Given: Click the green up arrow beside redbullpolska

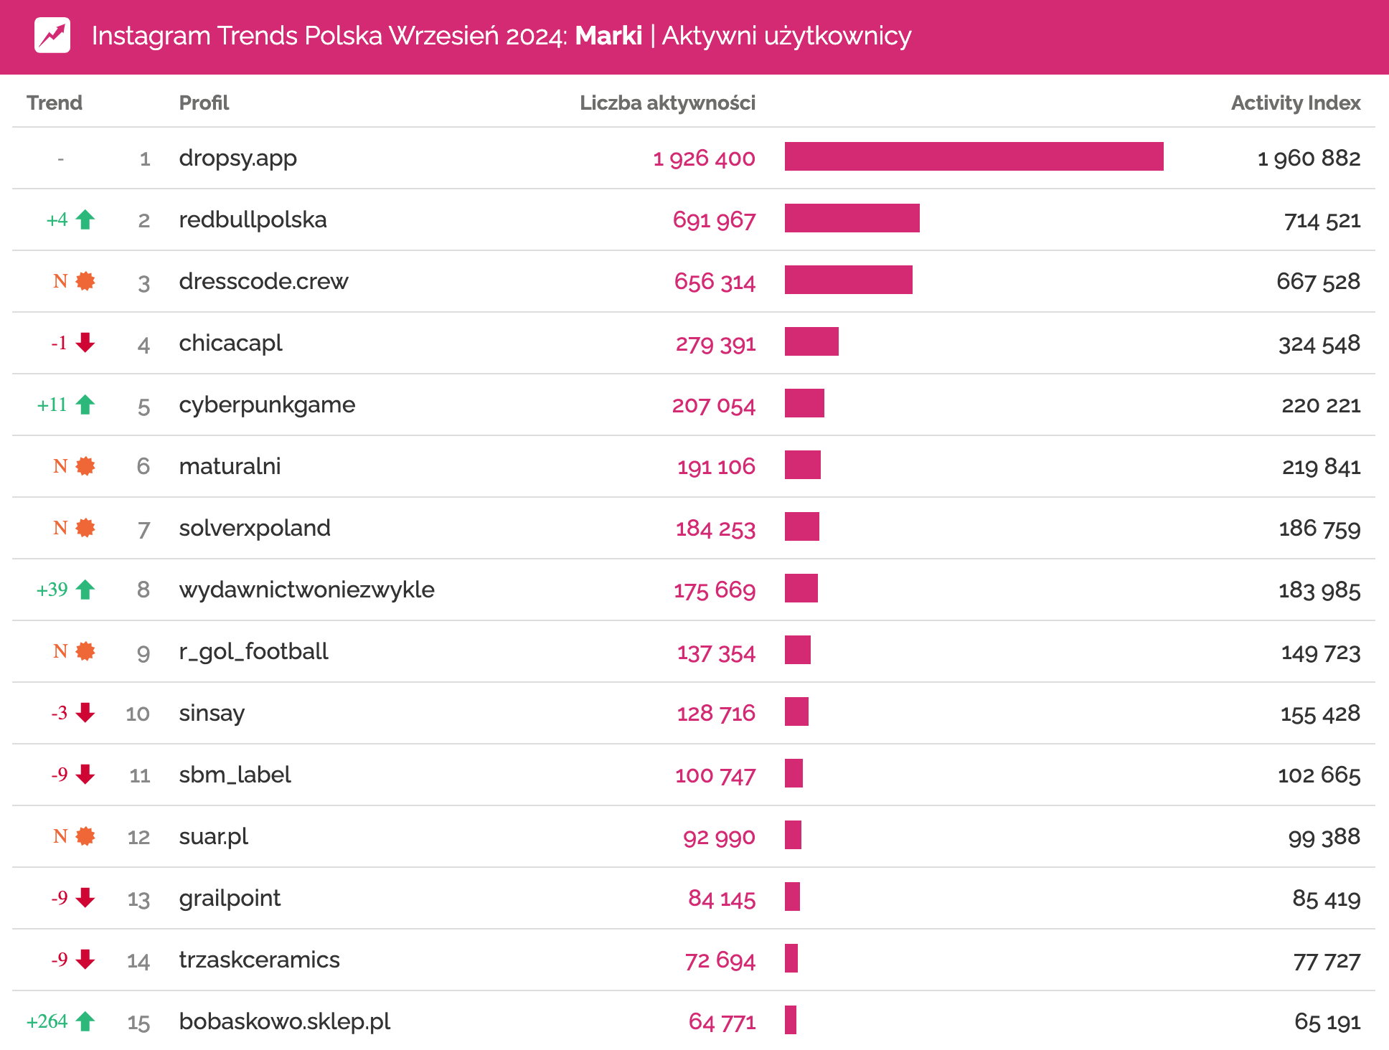Looking at the screenshot, I should pyautogui.click(x=85, y=219).
